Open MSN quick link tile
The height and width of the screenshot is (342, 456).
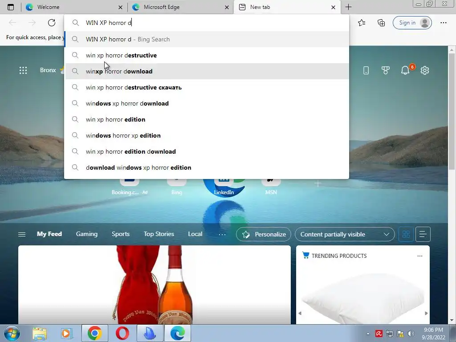[x=271, y=186]
